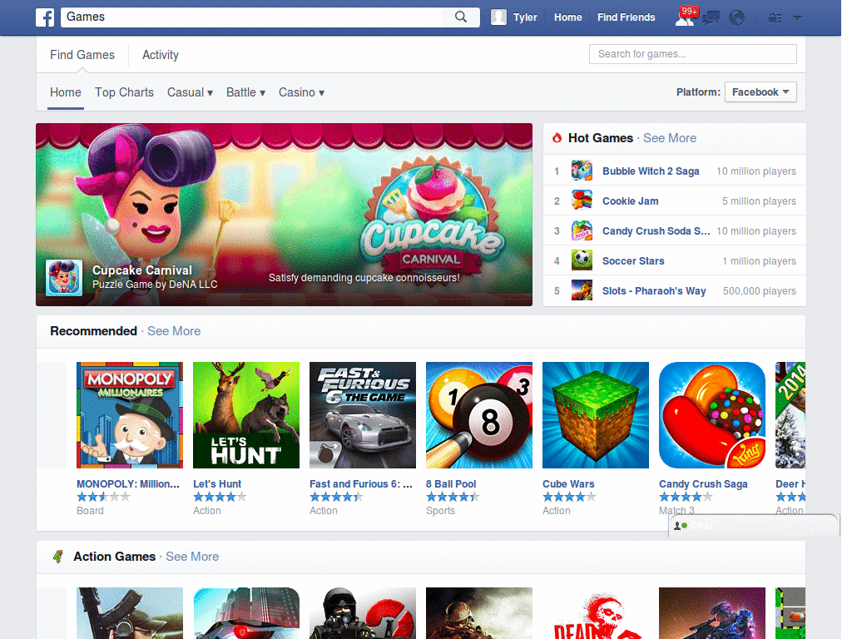Click the Let's Hunt title link
The height and width of the screenshot is (639, 852).
pos(217,483)
